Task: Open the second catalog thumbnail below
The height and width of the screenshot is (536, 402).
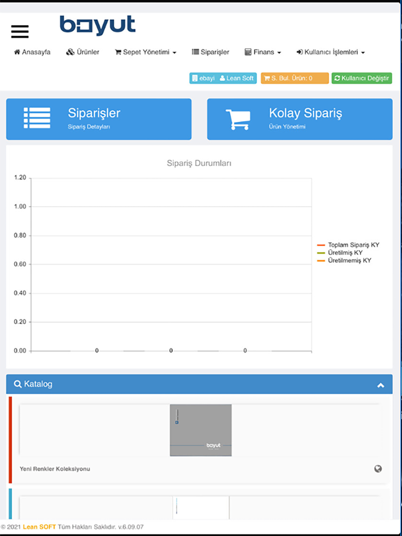Action: [201, 508]
